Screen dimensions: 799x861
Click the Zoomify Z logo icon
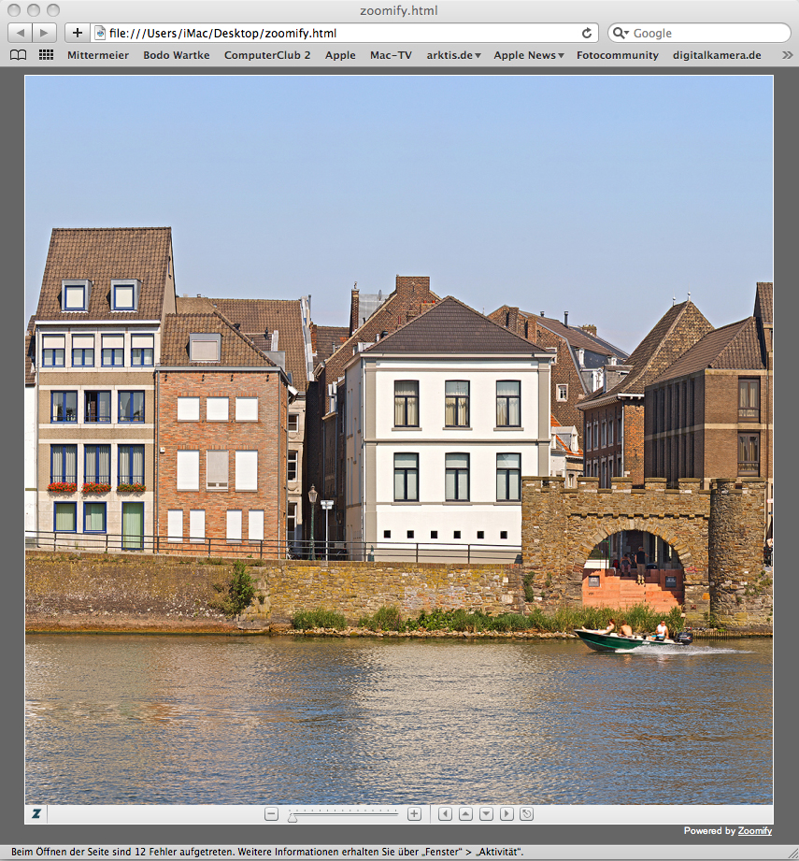(x=36, y=814)
